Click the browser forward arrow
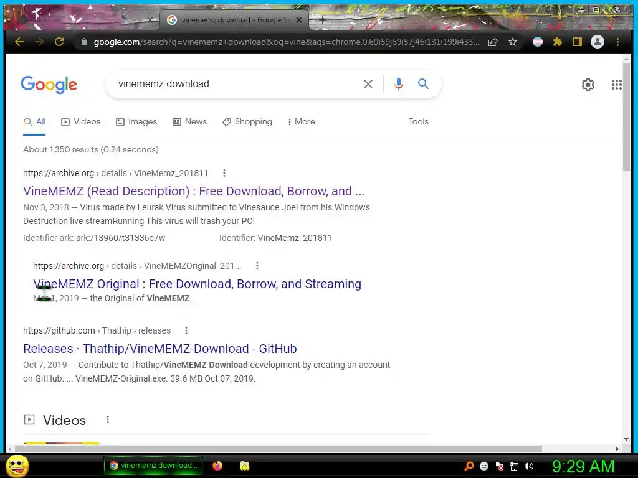Viewport: 638px width, 478px height. coord(39,42)
